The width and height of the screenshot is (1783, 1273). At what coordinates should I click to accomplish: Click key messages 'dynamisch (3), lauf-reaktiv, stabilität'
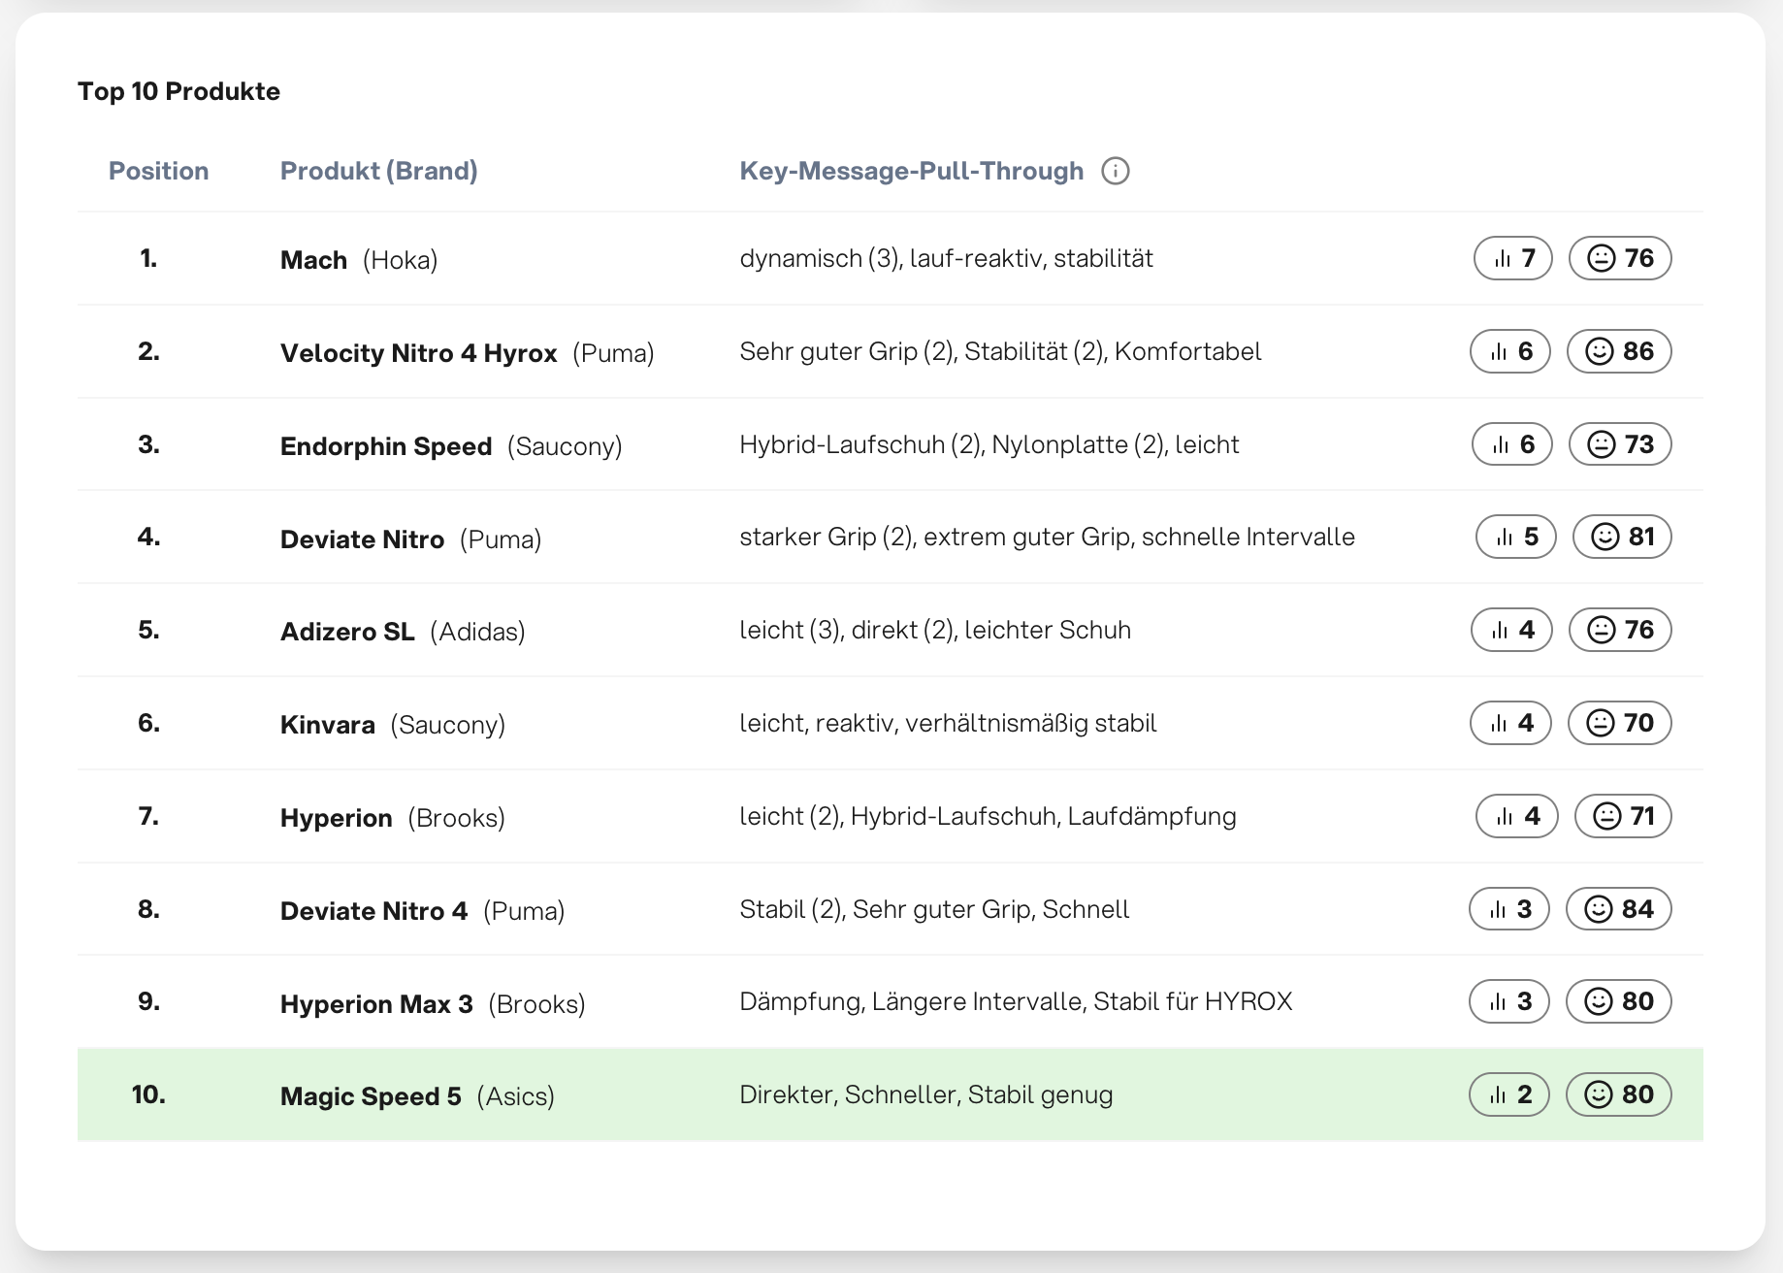click(947, 258)
